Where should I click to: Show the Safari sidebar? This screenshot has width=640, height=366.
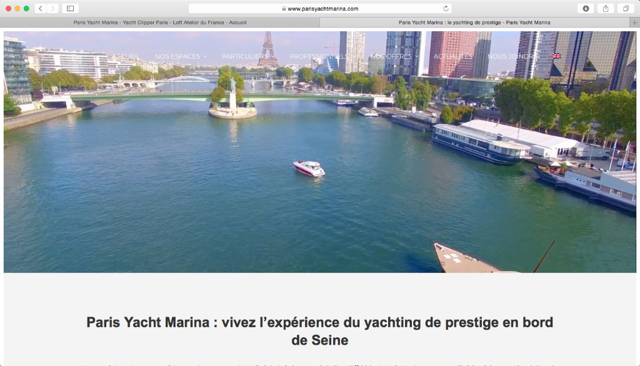click(x=70, y=8)
